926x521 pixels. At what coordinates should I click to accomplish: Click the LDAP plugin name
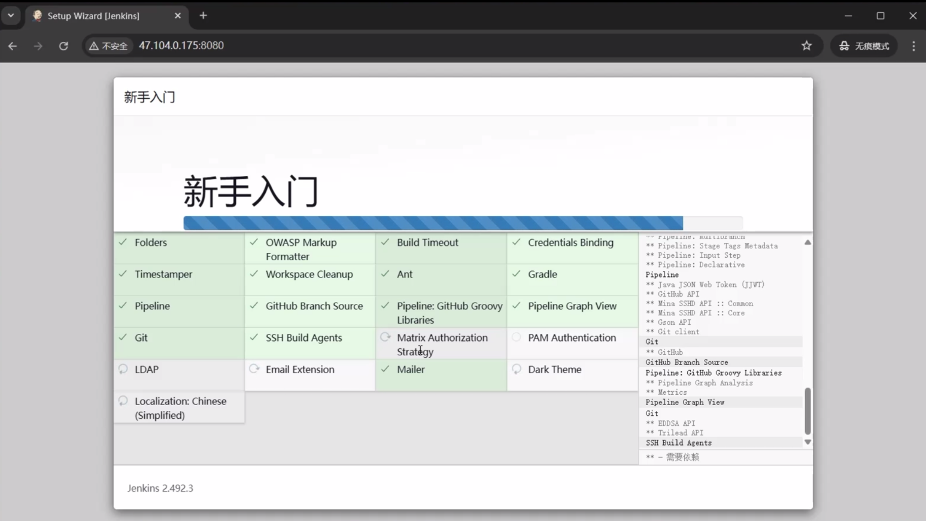coord(147,369)
